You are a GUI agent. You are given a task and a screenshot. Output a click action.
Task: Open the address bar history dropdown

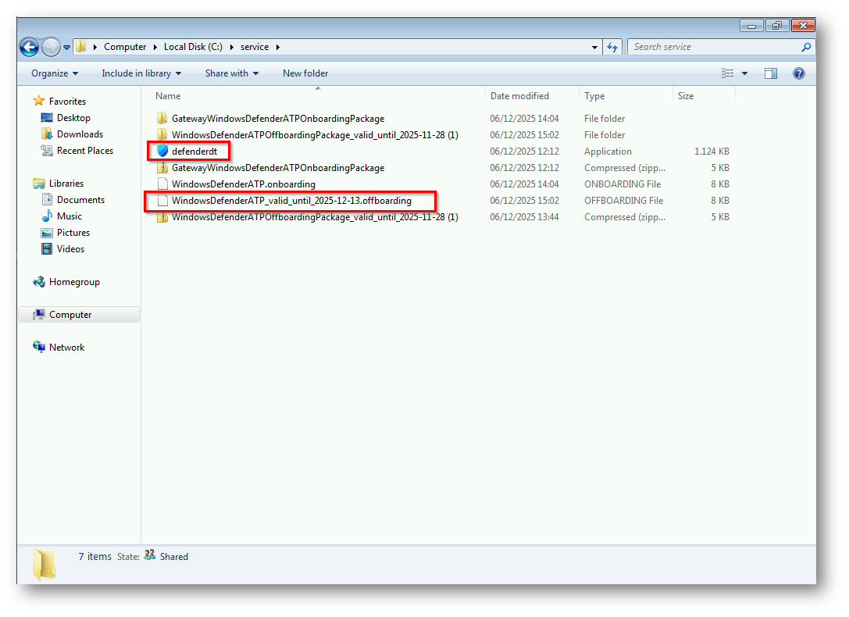point(594,47)
